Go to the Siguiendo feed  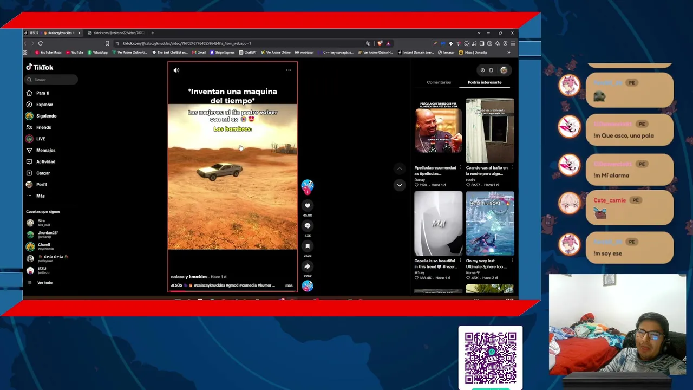click(41, 116)
